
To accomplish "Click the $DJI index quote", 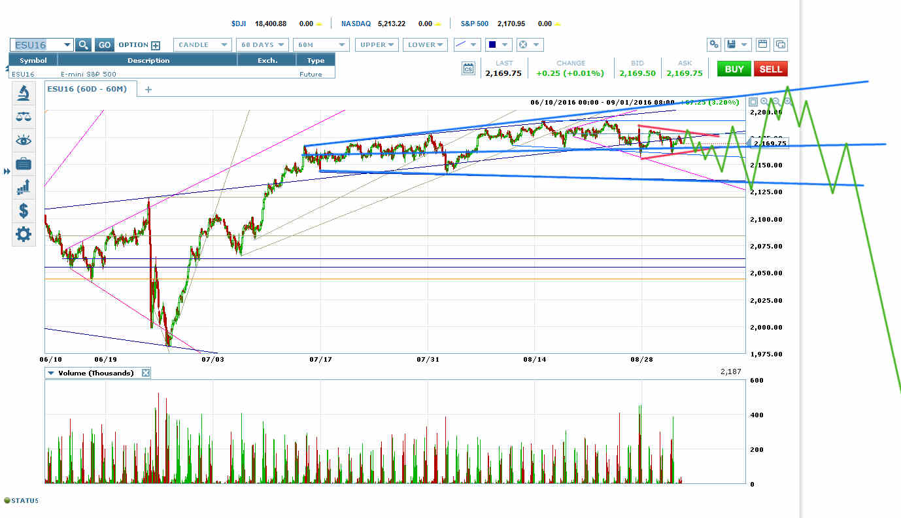I will click(277, 24).
